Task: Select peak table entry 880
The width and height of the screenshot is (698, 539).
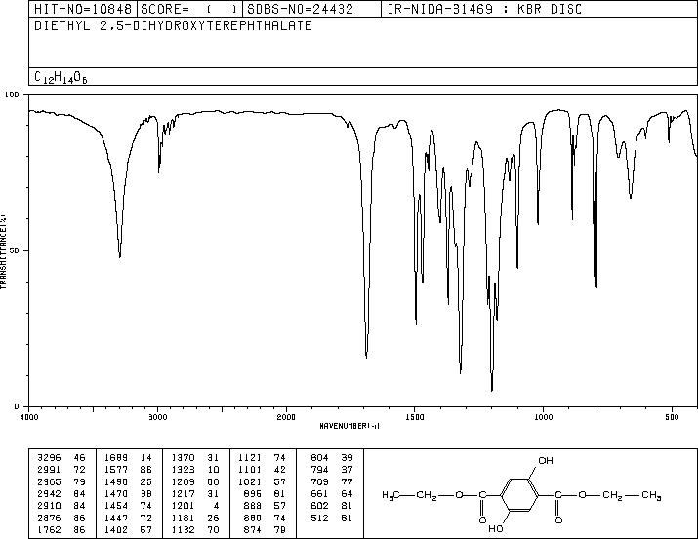Action: coord(253,519)
